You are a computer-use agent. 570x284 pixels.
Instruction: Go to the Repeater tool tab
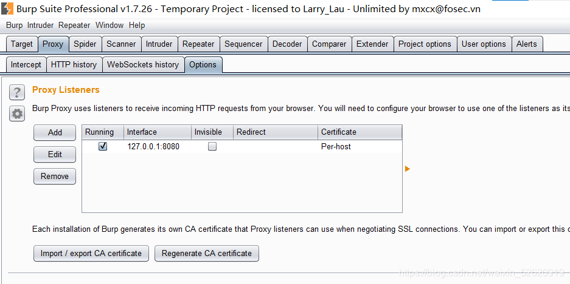(x=198, y=44)
